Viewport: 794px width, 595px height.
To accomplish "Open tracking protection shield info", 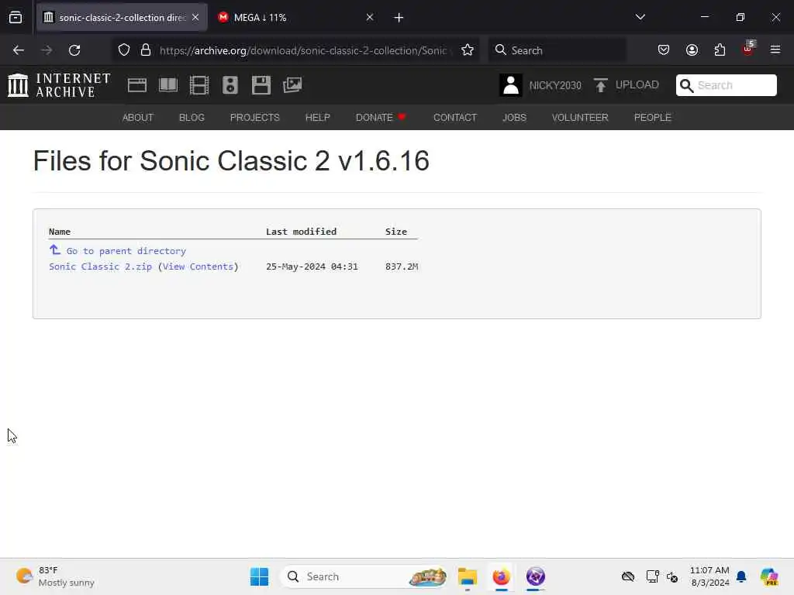I will coord(124,50).
